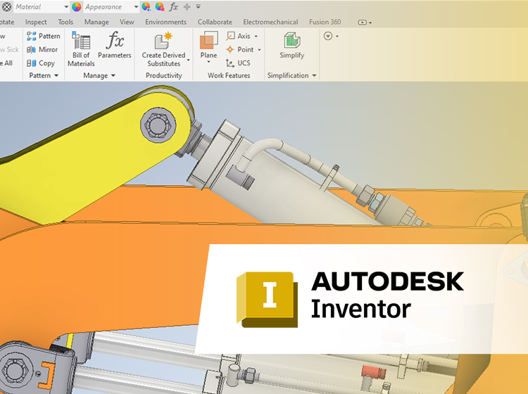Select the Plane work feature tool
The height and width of the screenshot is (394, 528).
[208, 46]
